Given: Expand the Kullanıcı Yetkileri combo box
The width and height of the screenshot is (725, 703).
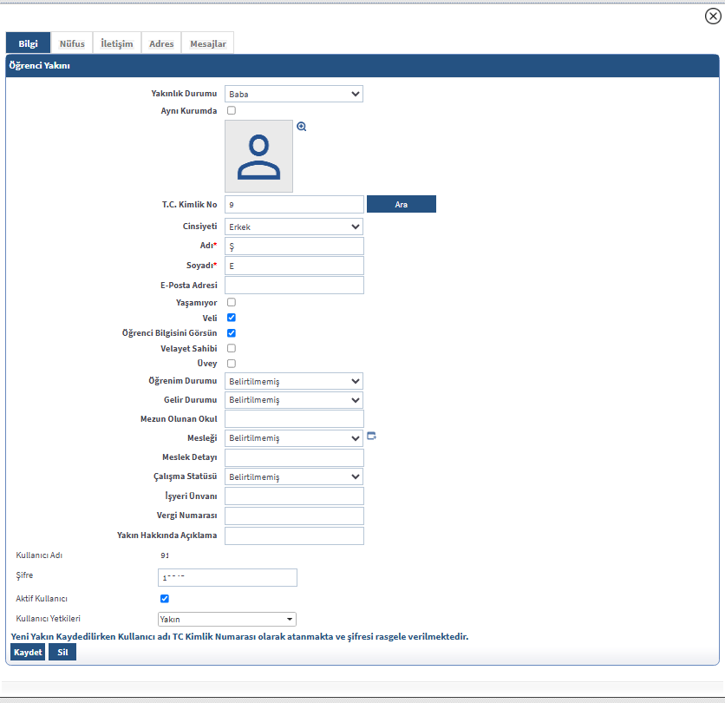Looking at the screenshot, I should tap(226, 620).
